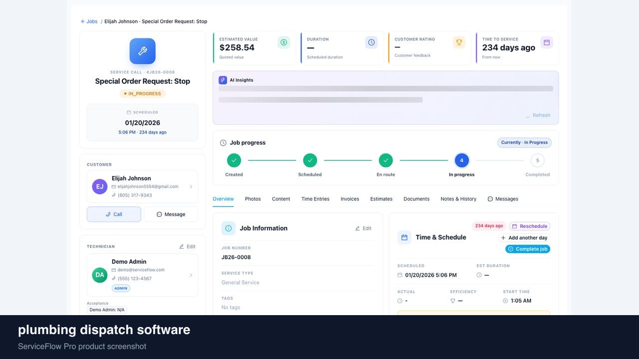Open the Overview tab
639x359 pixels.
click(x=223, y=199)
